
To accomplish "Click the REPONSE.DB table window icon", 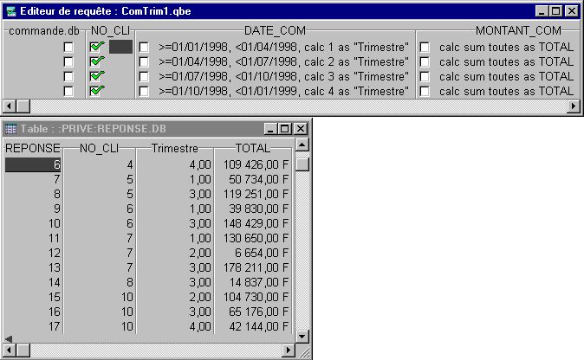I will click(11, 128).
